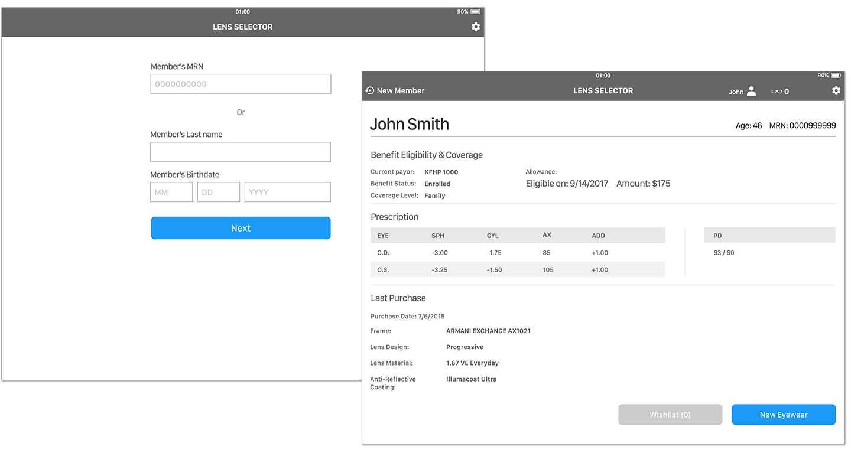Viewport: 851px width, 453px height.
Task: Select the YYYY birthdate field
Action: 287,192
